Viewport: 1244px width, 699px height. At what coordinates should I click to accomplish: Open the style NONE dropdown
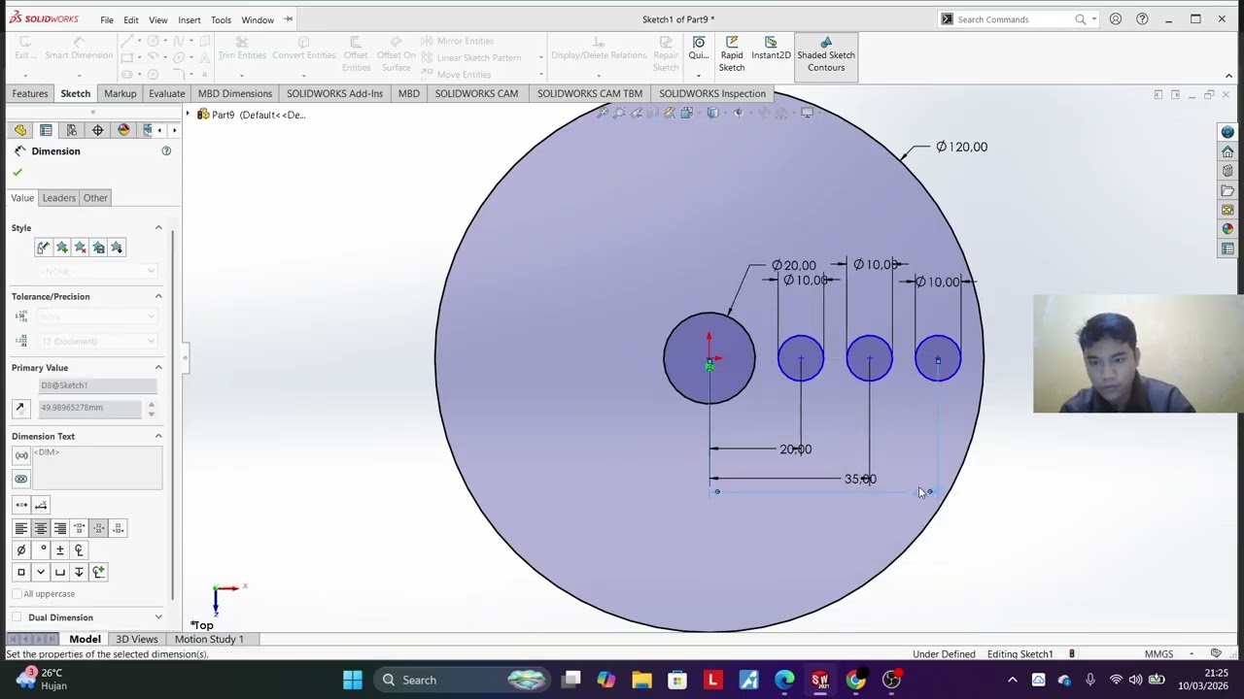97,271
